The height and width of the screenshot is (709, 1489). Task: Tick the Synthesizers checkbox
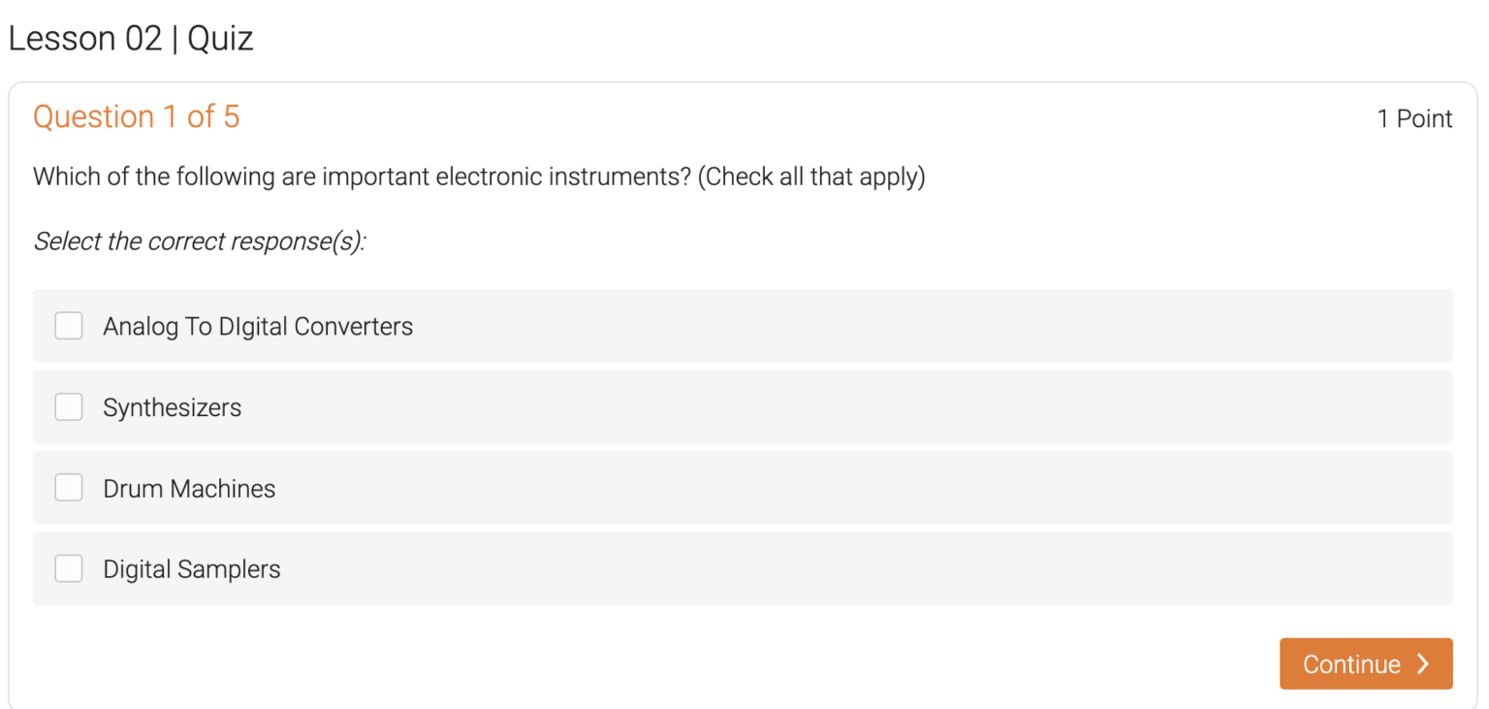(x=69, y=407)
